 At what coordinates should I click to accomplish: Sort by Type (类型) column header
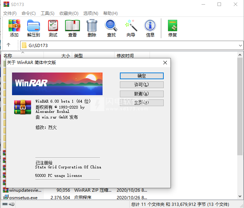click(93, 55)
